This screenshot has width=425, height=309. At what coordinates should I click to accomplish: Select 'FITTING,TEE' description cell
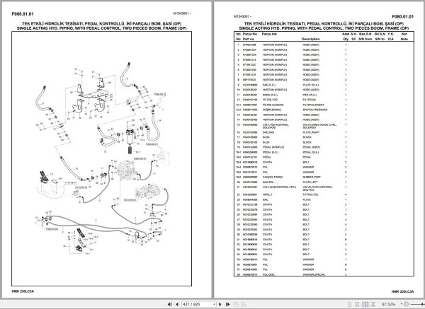coord(311,194)
